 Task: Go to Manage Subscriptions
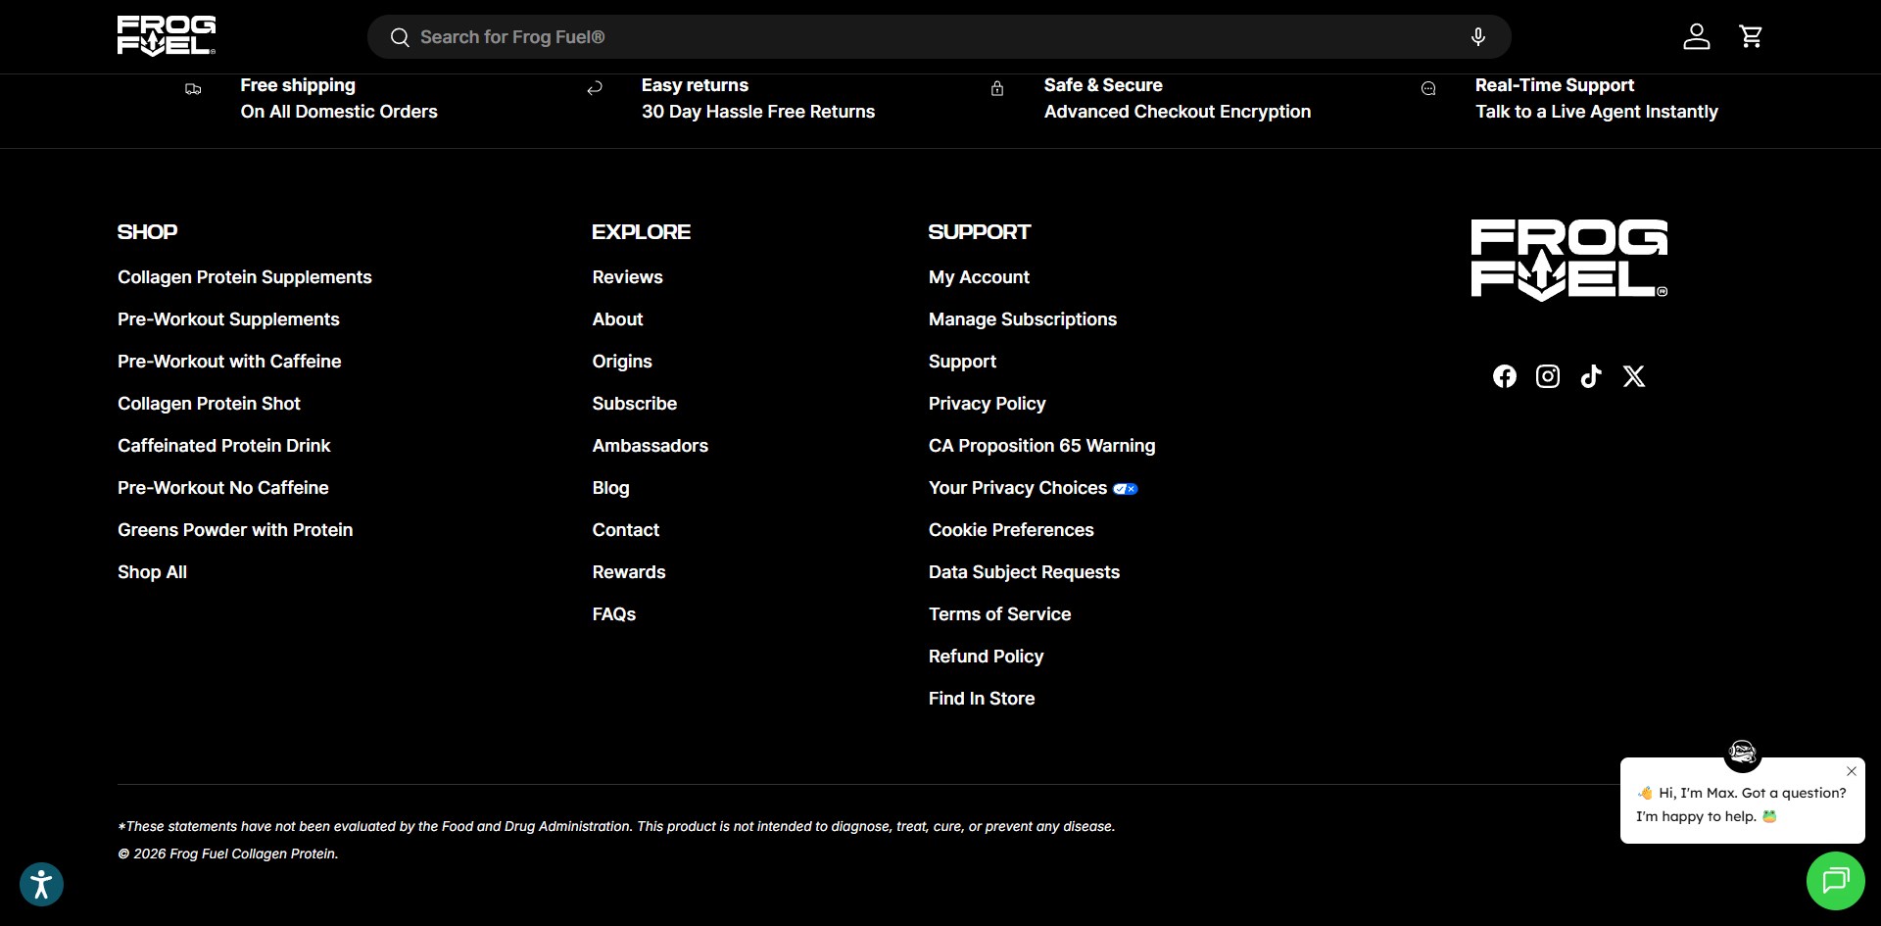tap(1023, 319)
